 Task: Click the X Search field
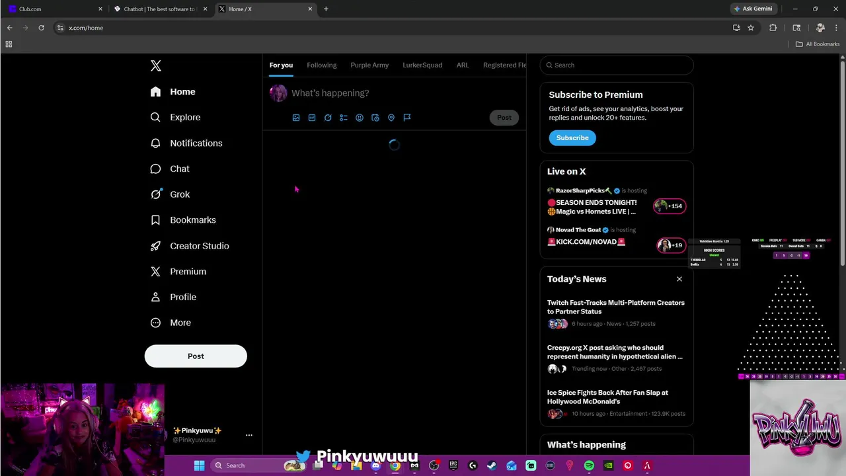point(616,65)
